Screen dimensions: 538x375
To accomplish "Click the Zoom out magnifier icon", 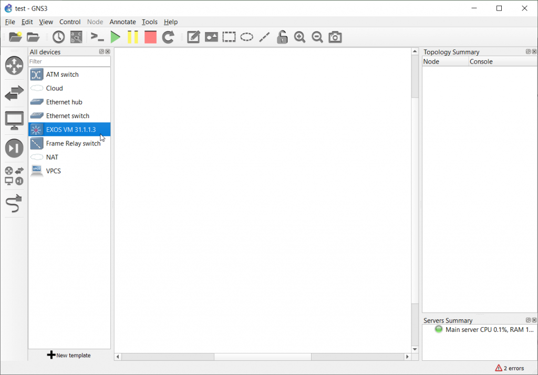I will click(317, 37).
